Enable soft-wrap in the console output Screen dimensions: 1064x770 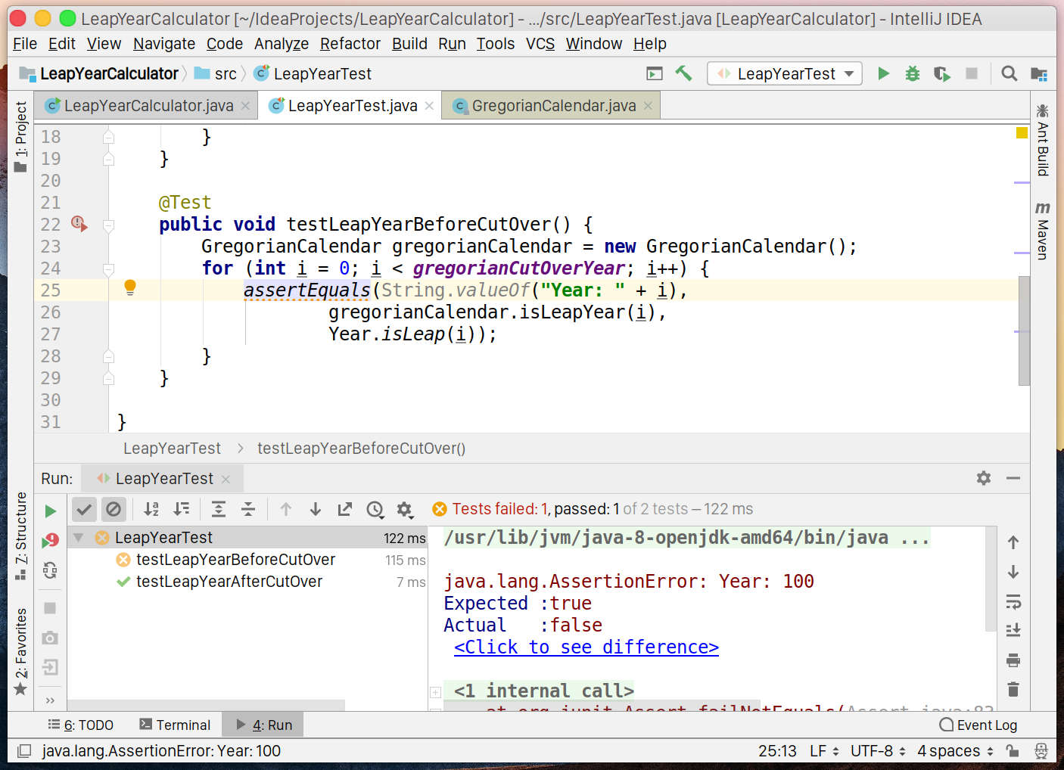tap(1013, 602)
